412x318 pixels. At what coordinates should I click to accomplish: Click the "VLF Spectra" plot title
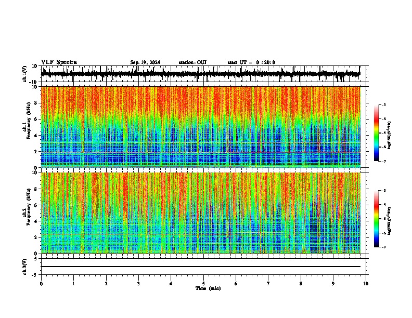click(59, 62)
